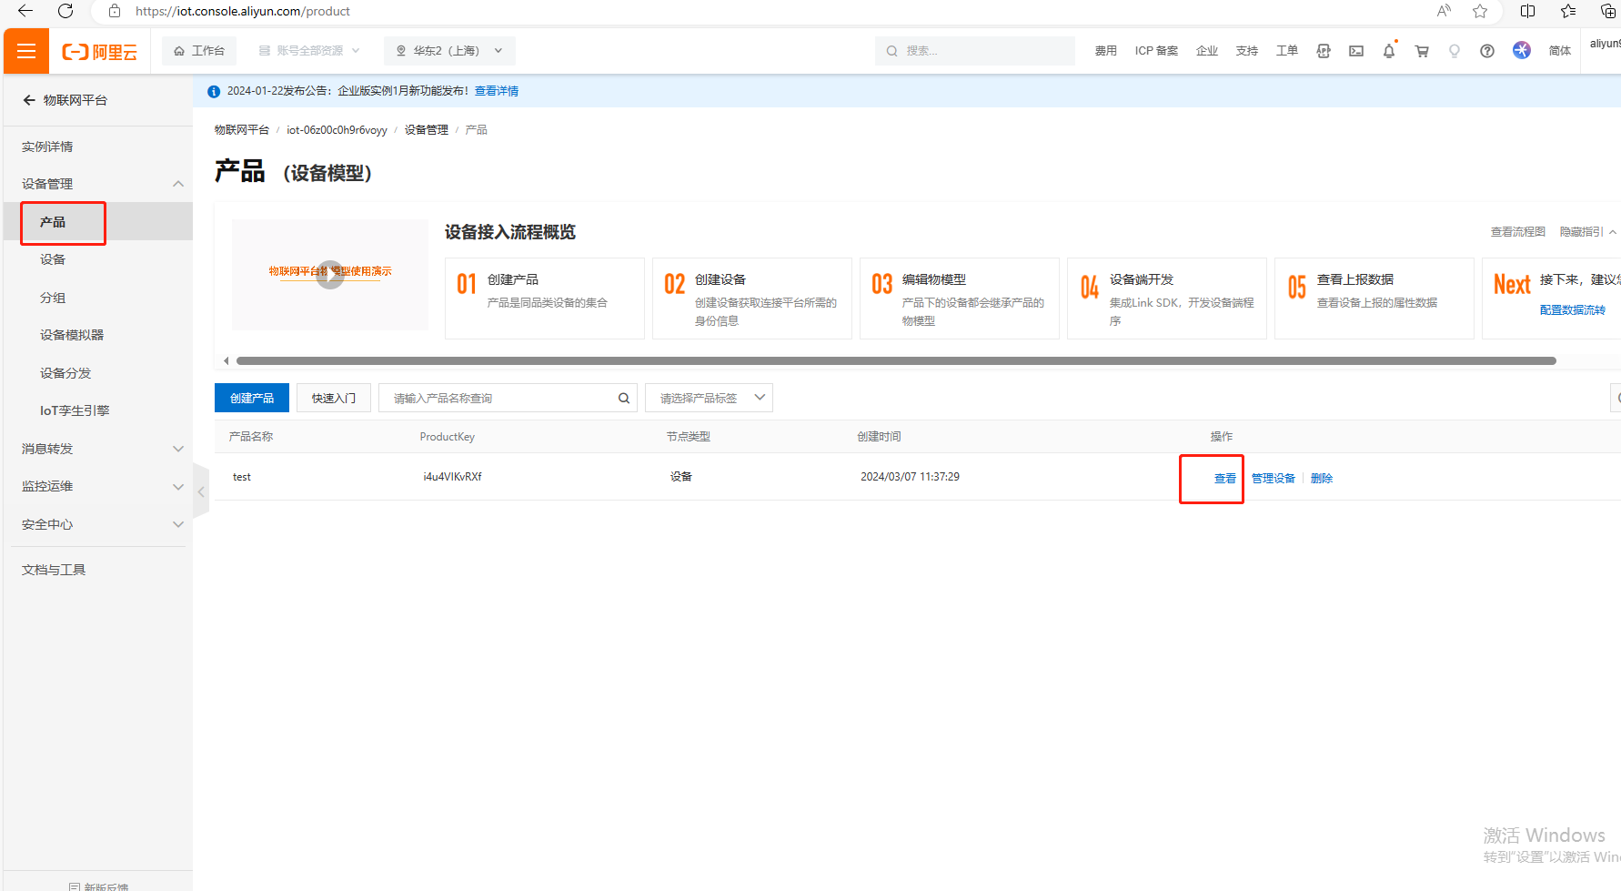Collapse the sidebar with the edge handle

(201, 491)
